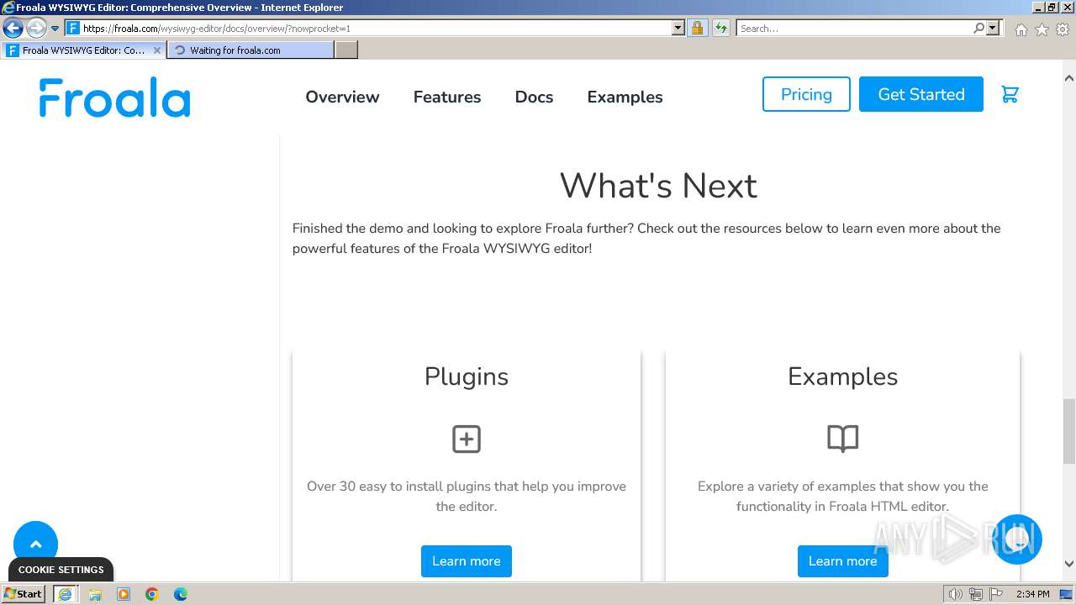The height and width of the screenshot is (605, 1076).
Task: Open the Features nav menu
Action: (447, 97)
